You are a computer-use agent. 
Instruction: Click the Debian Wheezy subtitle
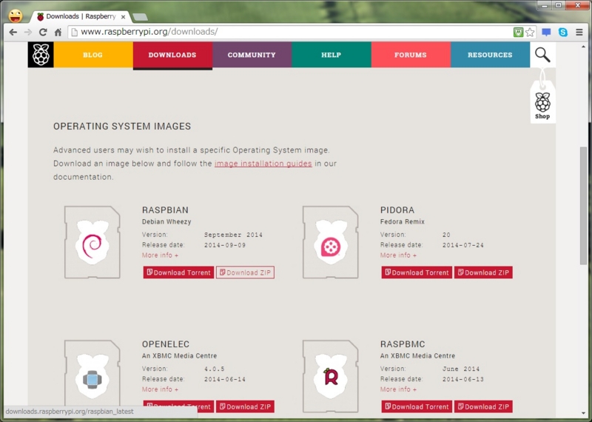click(166, 222)
